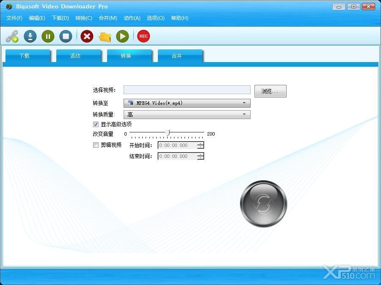Open the 文件(F) menu
381x285 pixels.
click(x=14, y=18)
